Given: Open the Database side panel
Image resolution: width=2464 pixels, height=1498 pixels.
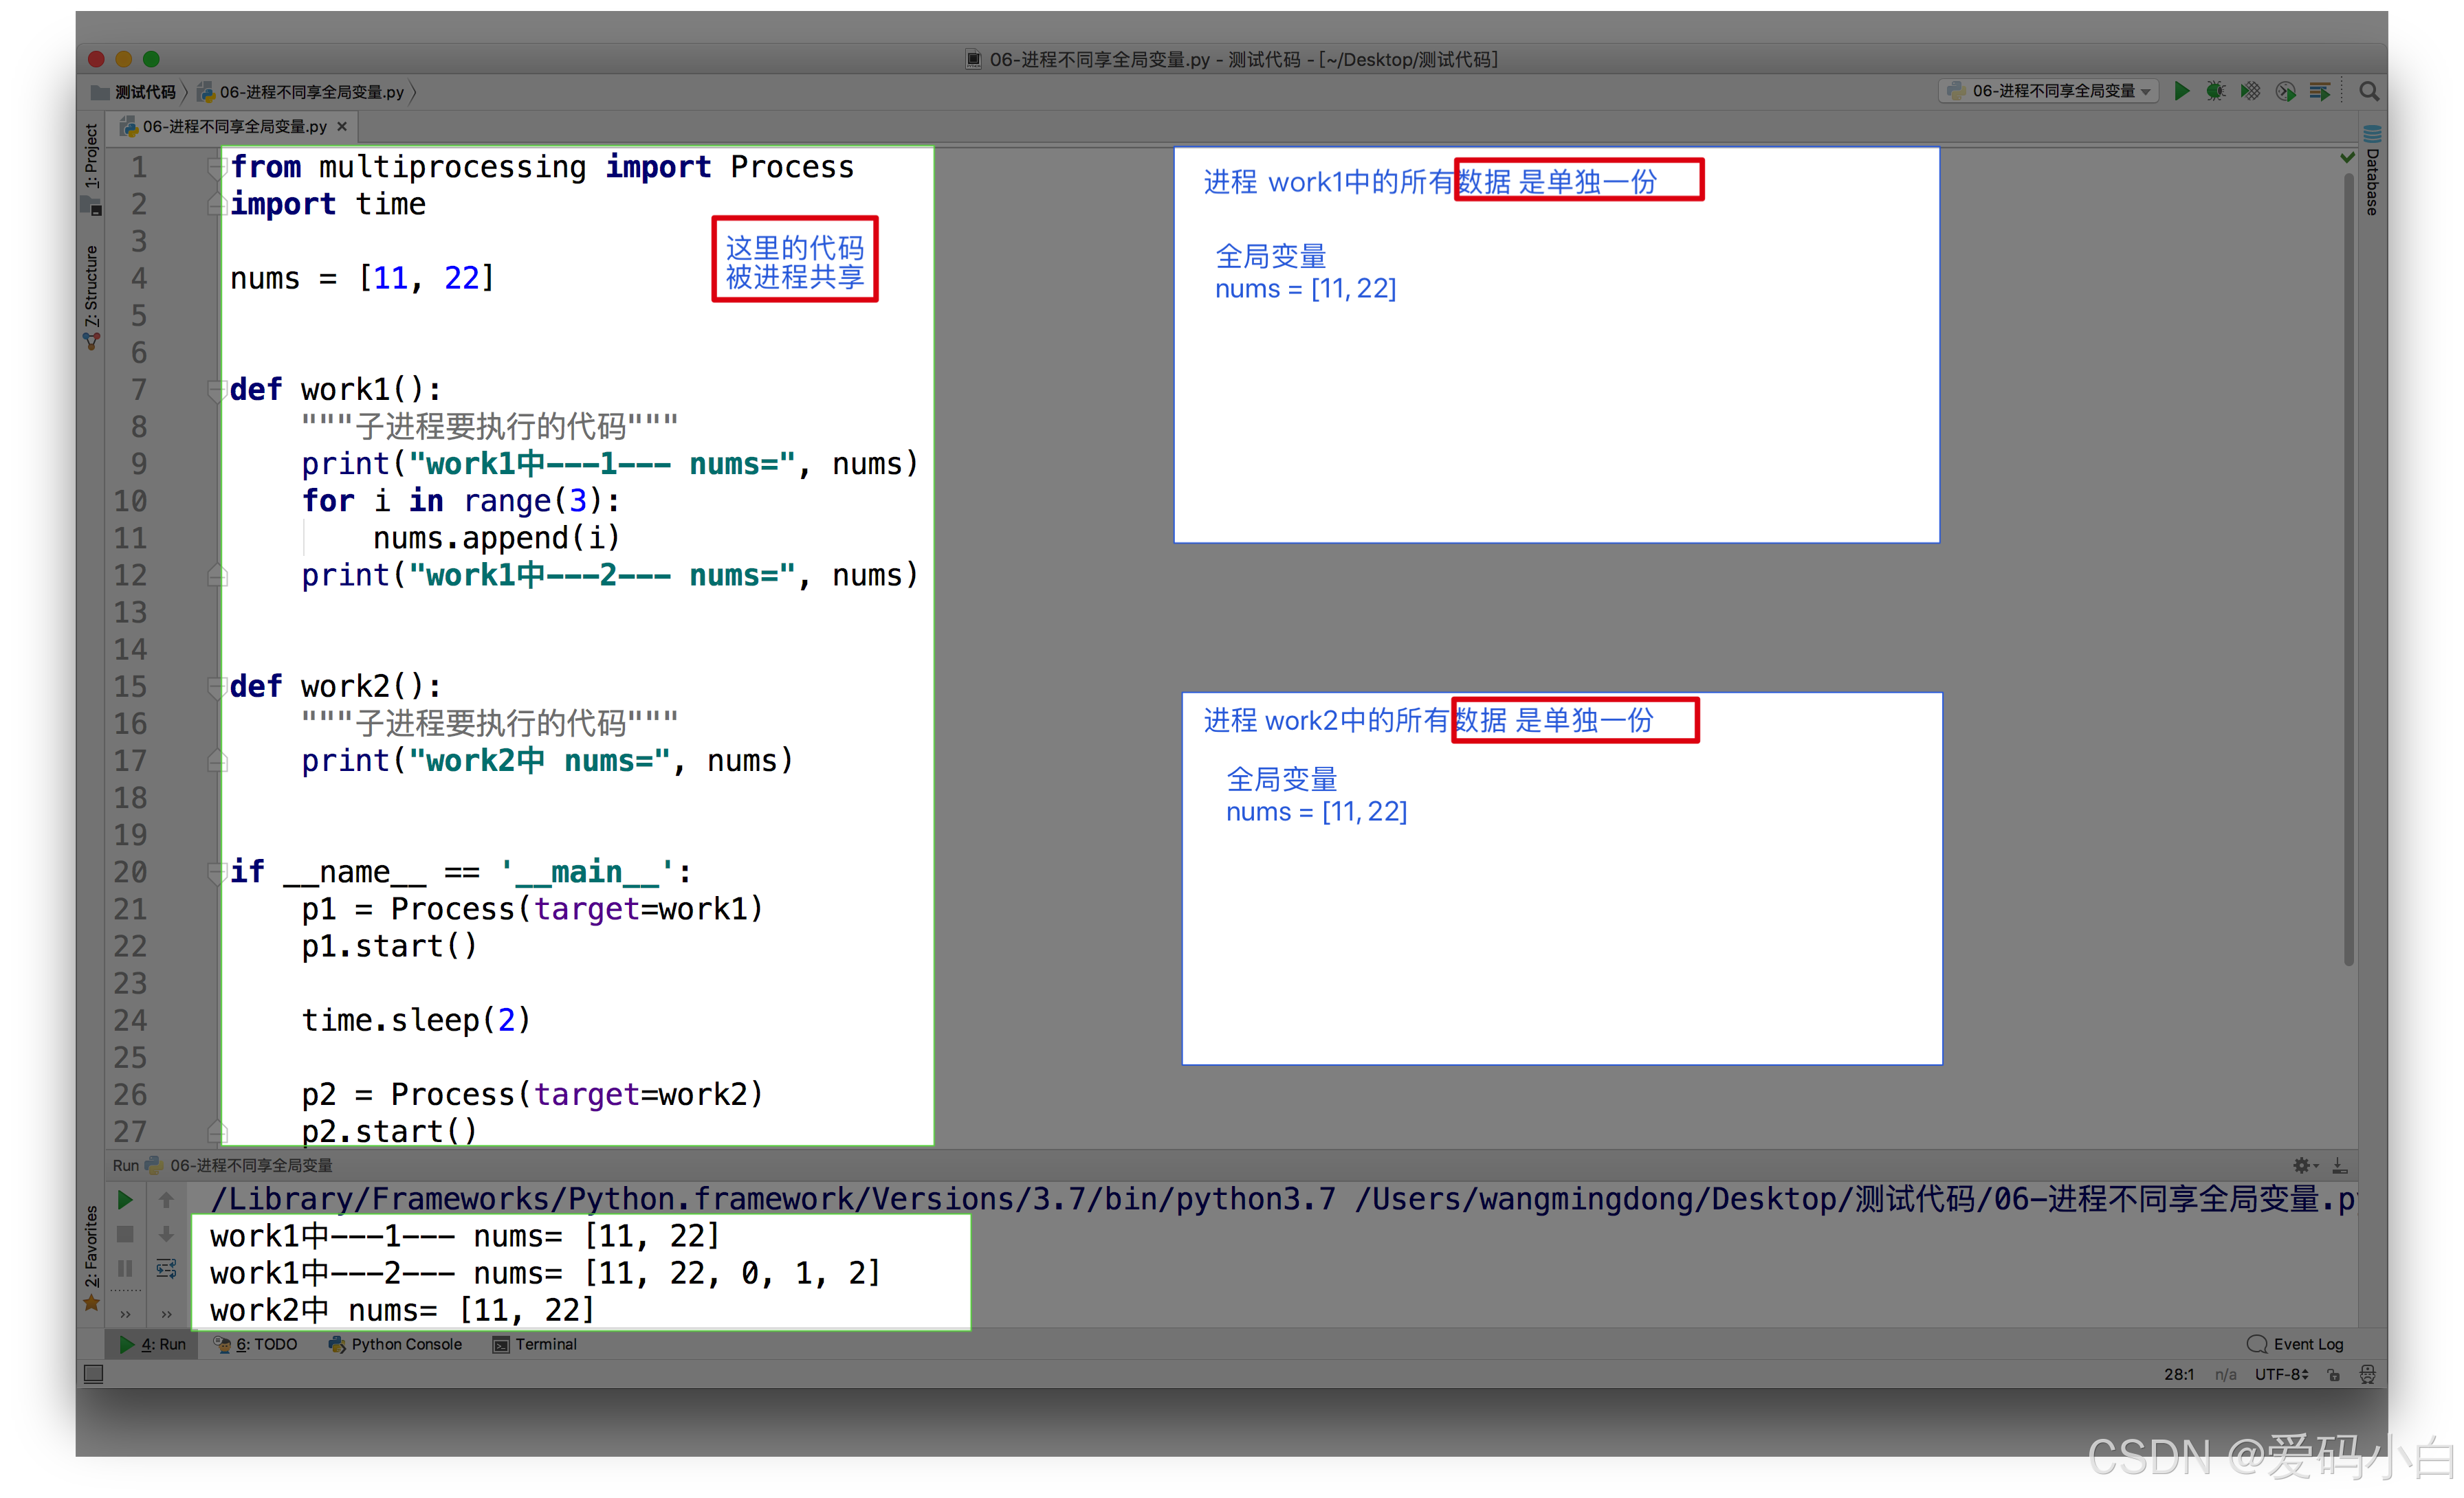Looking at the screenshot, I should (2372, 175).
